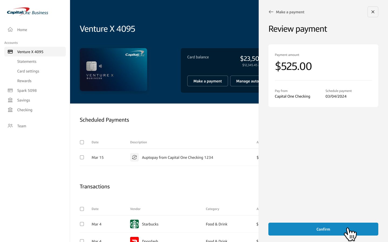Click the credit card icon beside Venture X 4095
The height and width of the screenshot is (242, 388).
[10, 52]
